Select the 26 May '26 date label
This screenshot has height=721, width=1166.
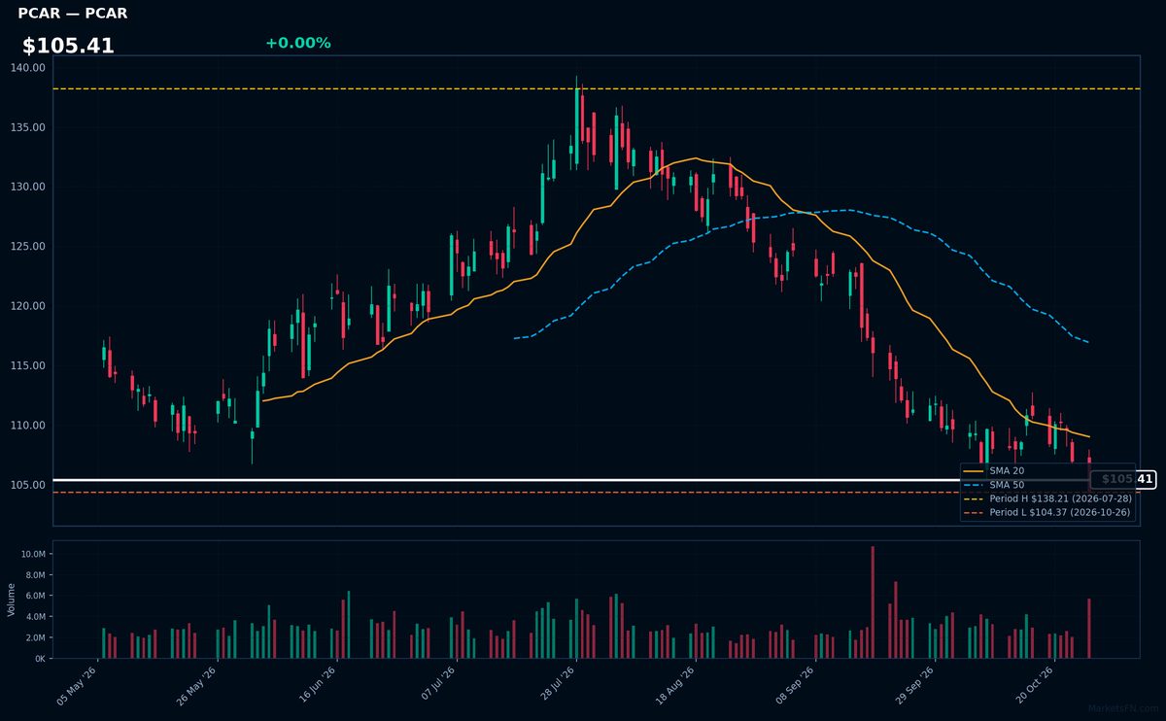coord(197,686)
